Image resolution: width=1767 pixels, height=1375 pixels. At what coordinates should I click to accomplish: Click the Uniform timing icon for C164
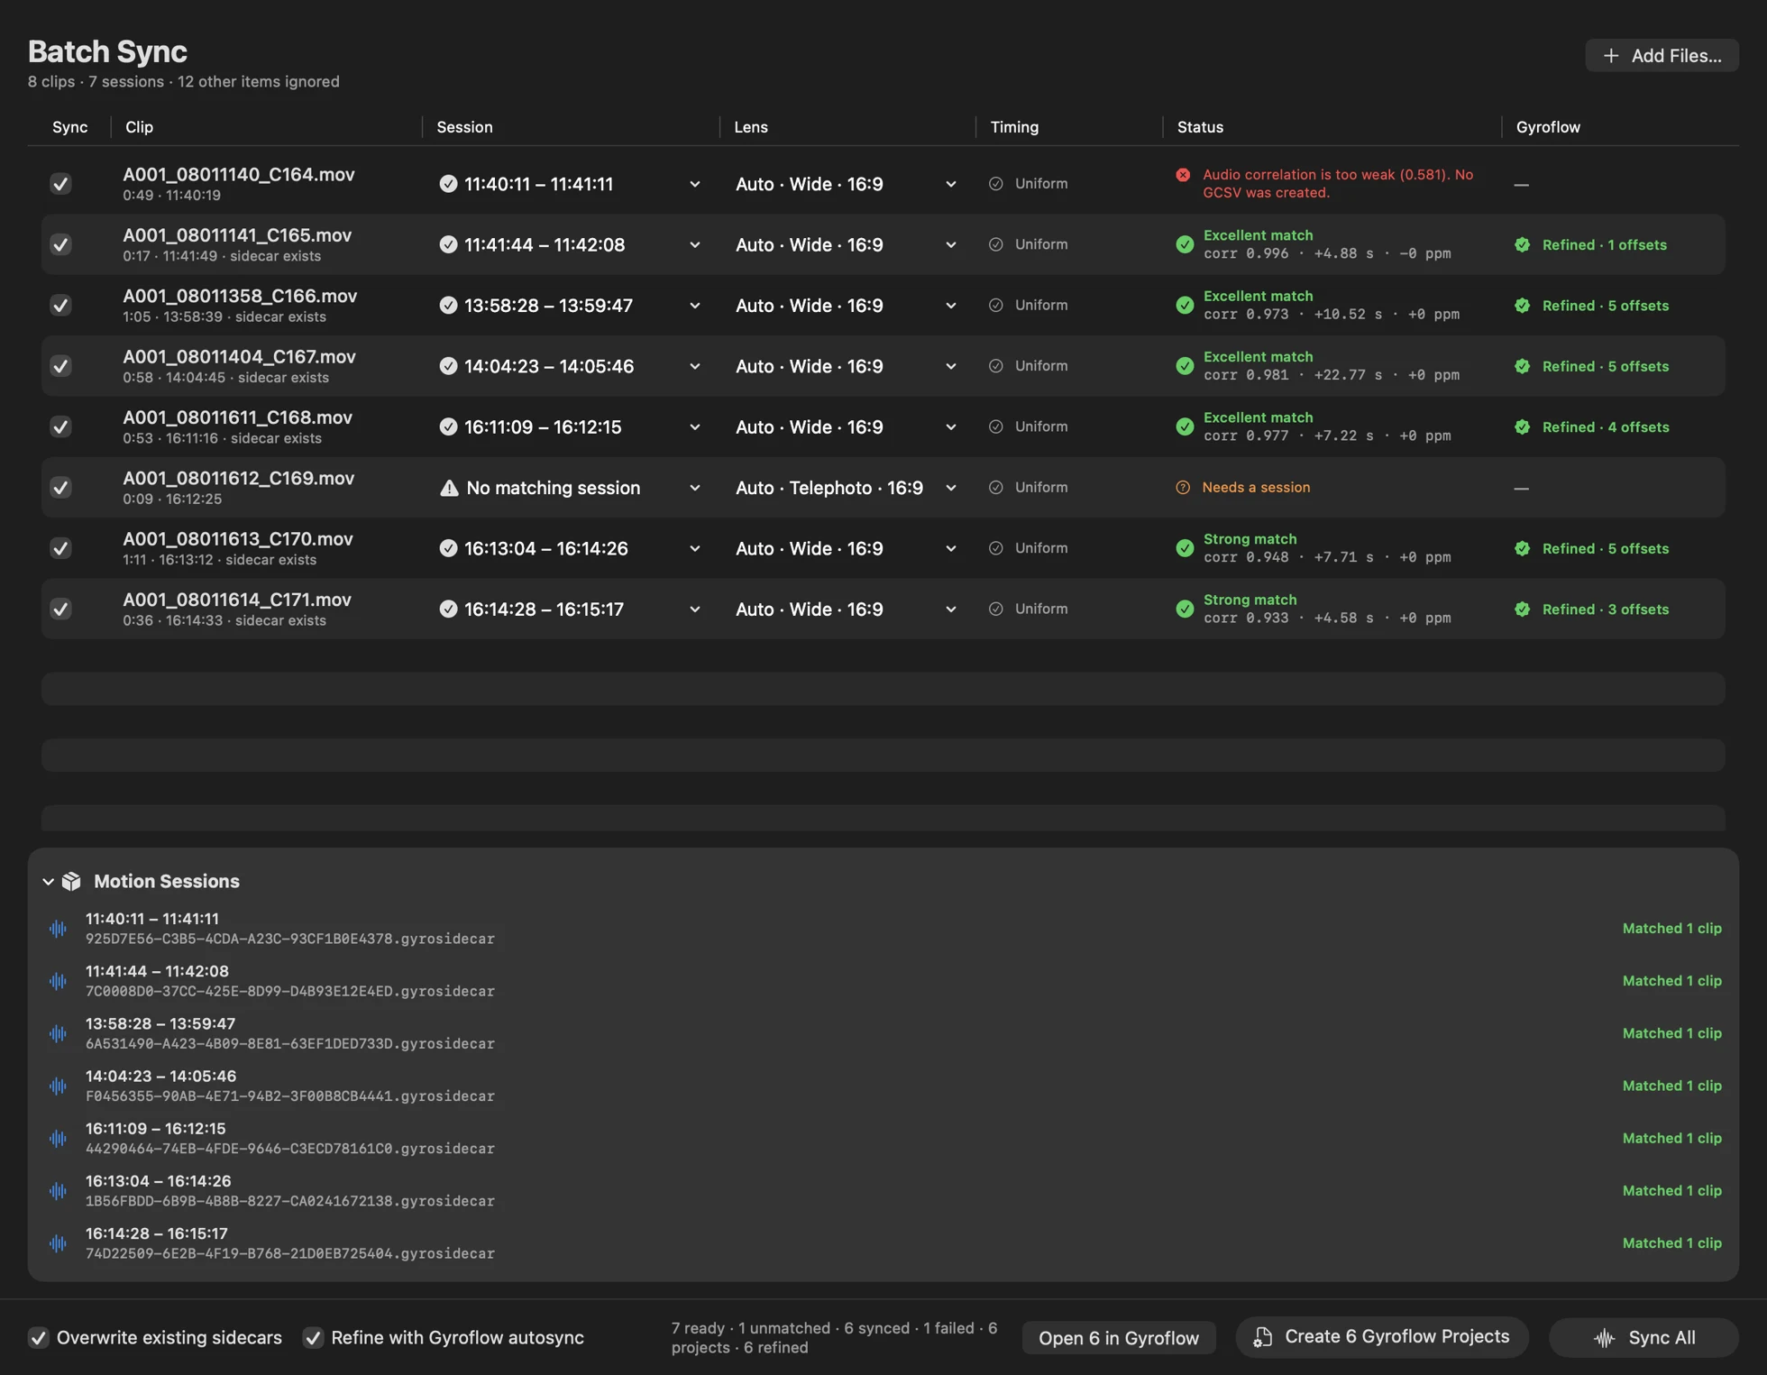(x=995, y=184)
